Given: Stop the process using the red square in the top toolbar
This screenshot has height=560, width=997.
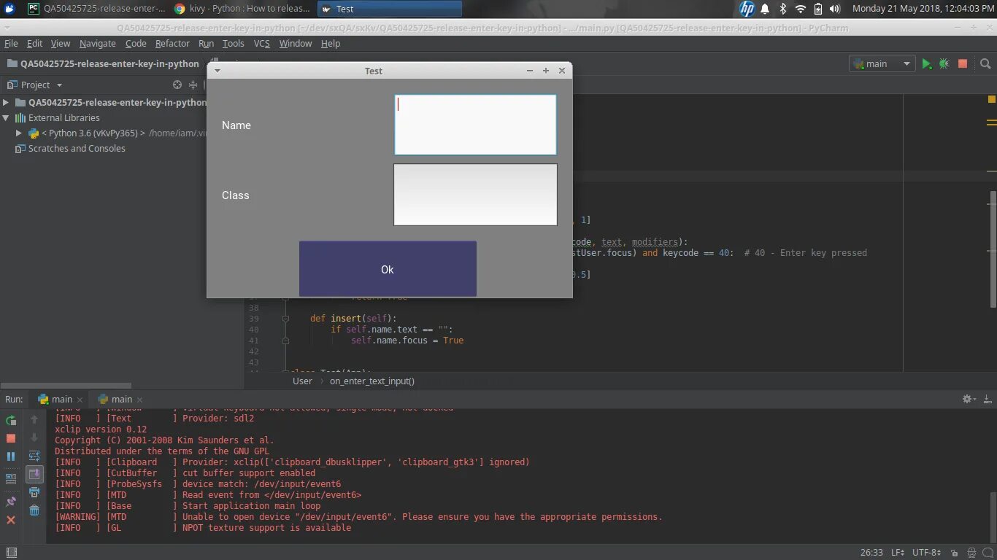Looking at the screenshot, I should [x=963, y=64].
